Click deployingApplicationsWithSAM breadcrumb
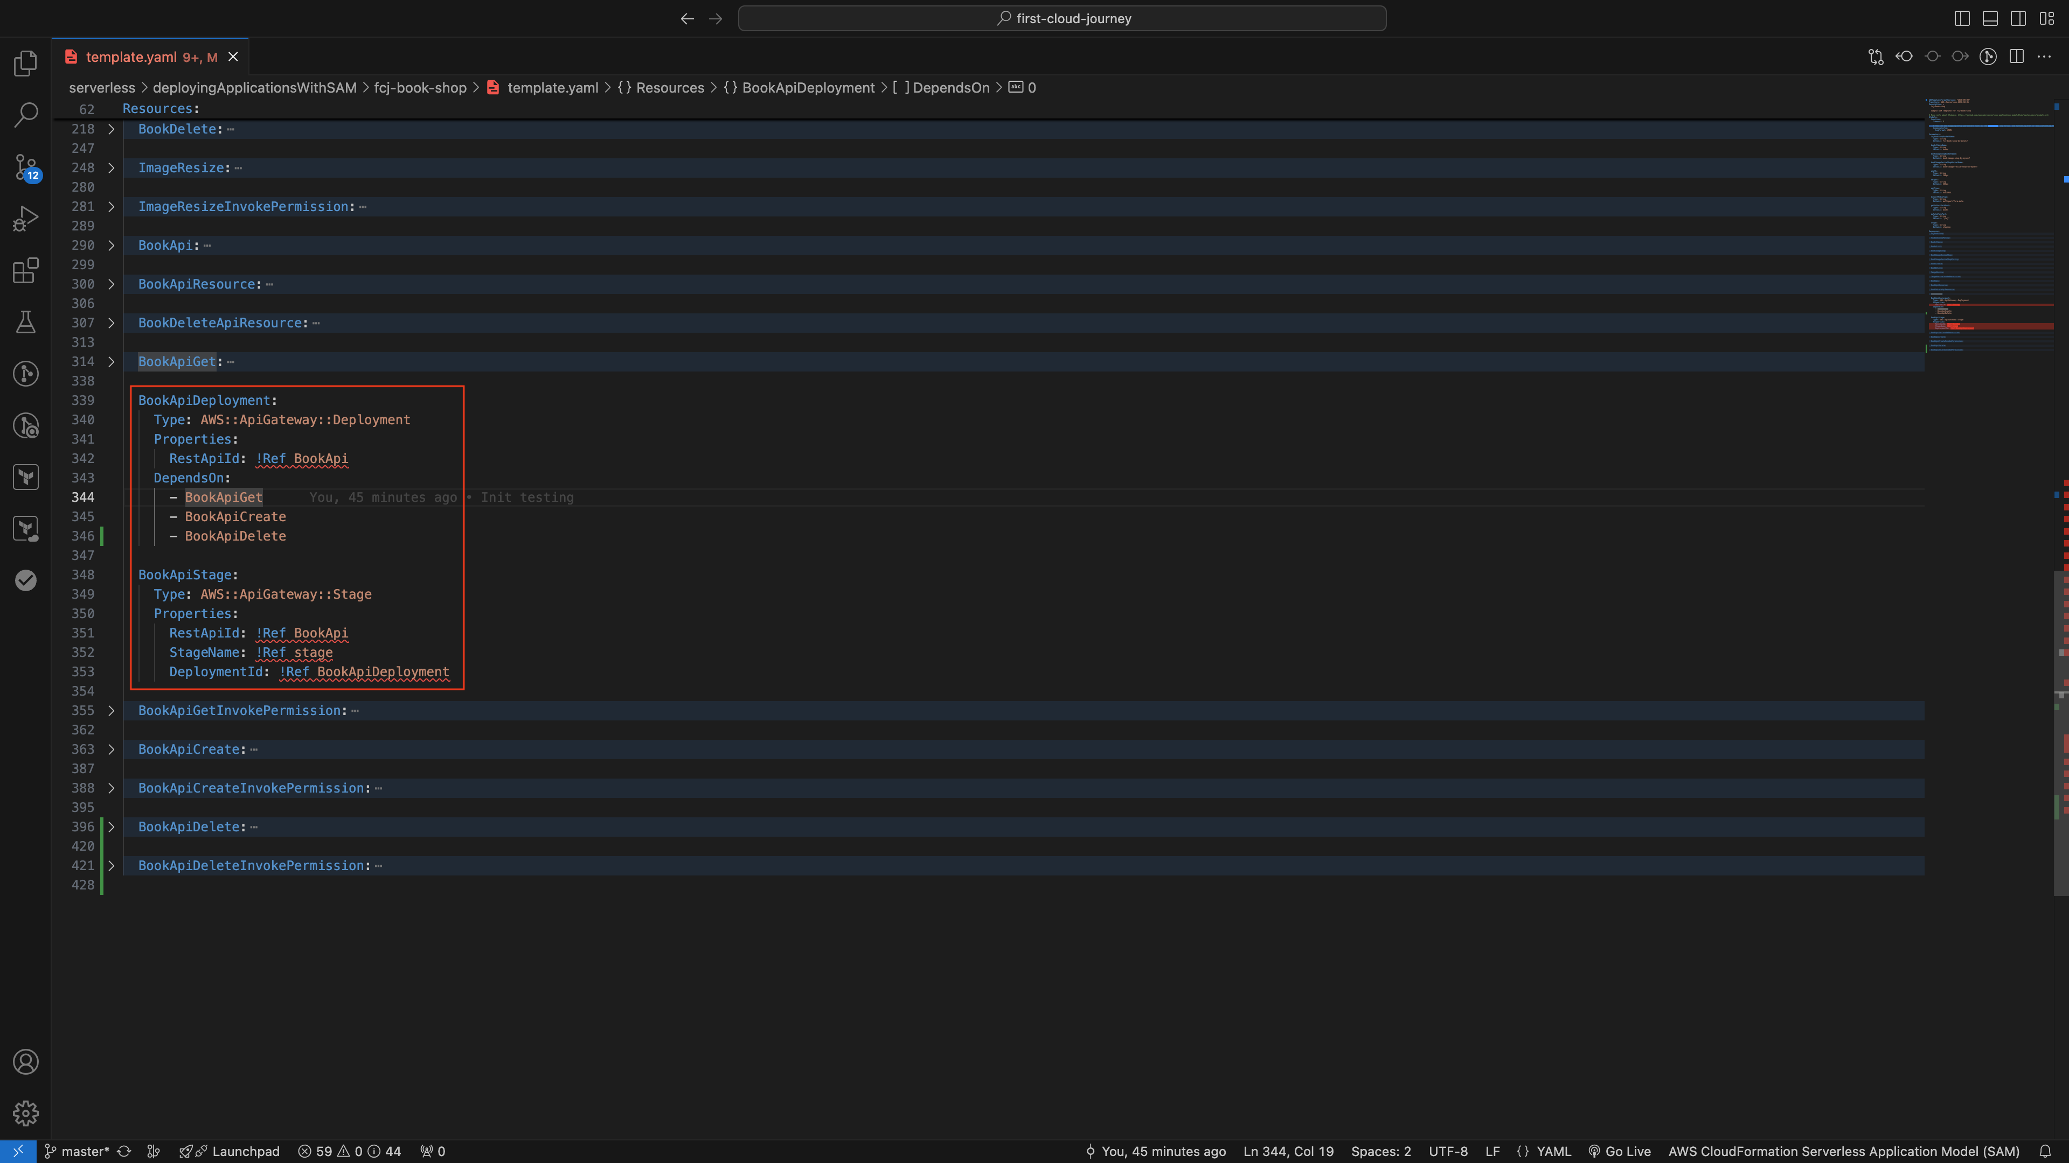This screenshot has height=1163, width=2069. [x=255, y=87]
